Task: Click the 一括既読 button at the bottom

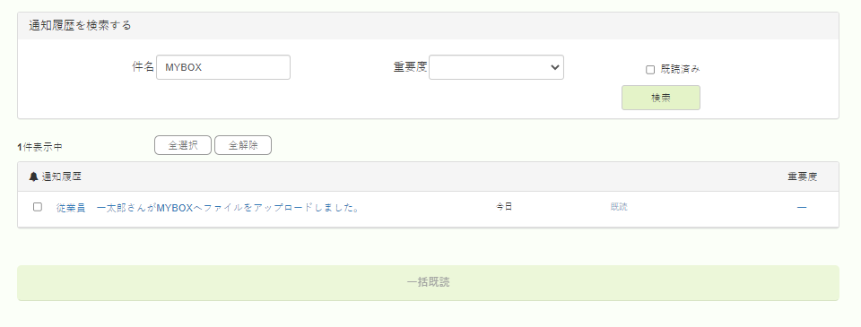Action: [429, 282]
